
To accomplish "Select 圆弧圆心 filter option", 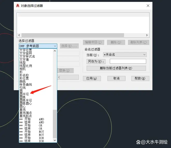I will [26, 103].
